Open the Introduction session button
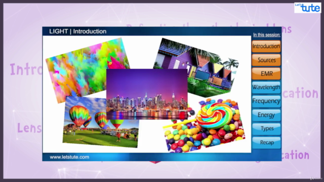The image size is (324, 182). tap(266, 46)
